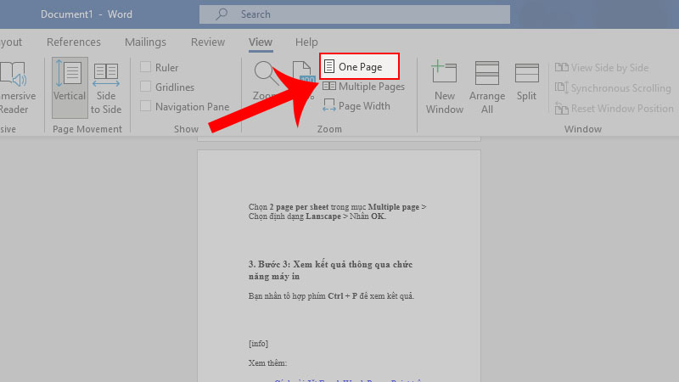Enable the Ruler checkbox
This screenshot has height=382, width=679.
pos(145,67)
